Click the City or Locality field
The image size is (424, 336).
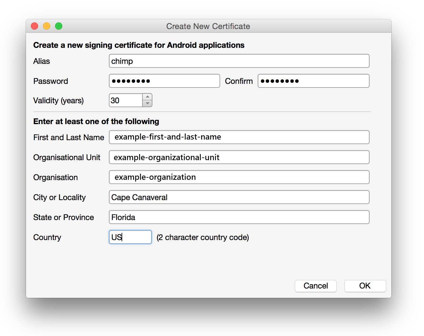[x=239, y=197]
